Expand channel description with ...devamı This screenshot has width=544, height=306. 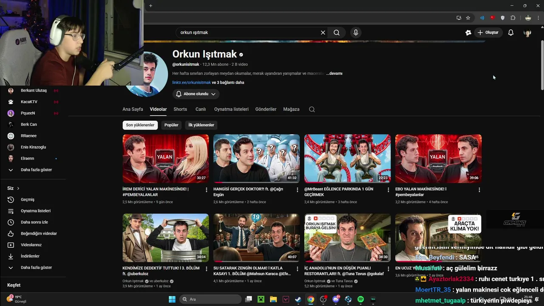pyautogui.click(x=334, y=74)
